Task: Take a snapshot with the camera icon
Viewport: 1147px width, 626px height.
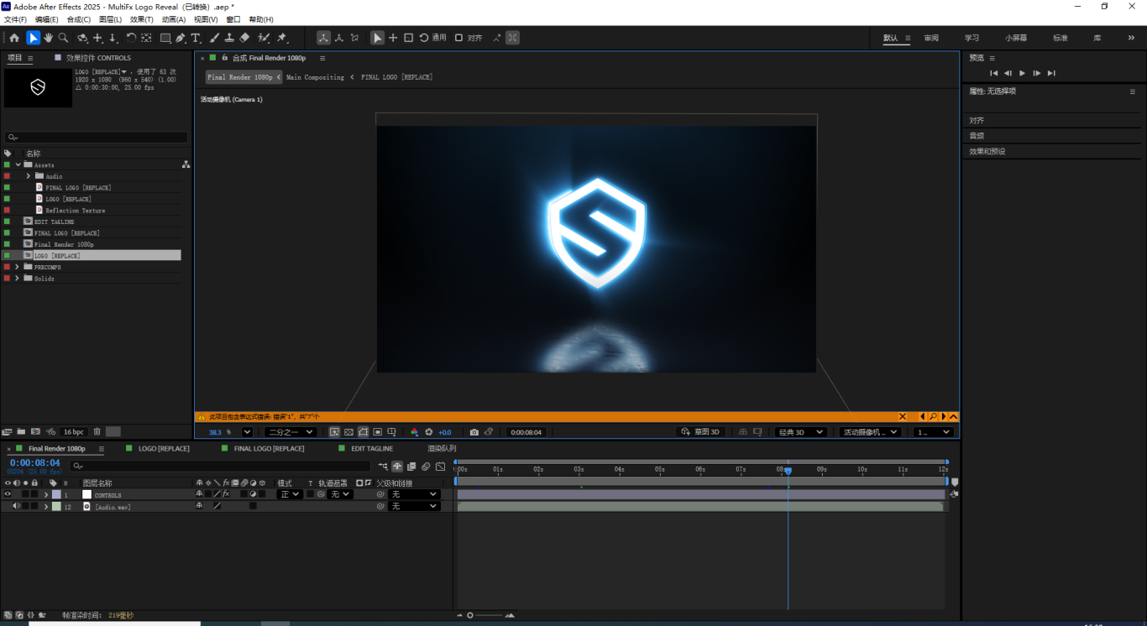Action: click(x=474, y=432)
